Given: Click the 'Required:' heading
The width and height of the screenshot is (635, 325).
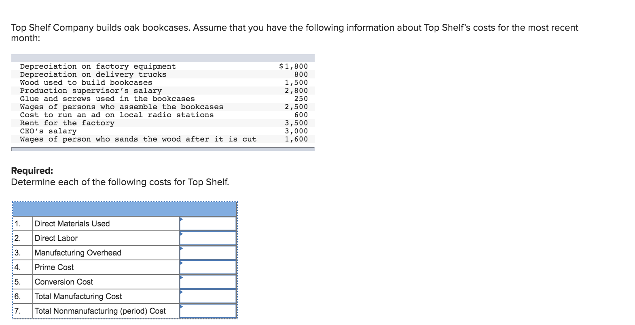Looking at the screenshot, I should point(32,171).
